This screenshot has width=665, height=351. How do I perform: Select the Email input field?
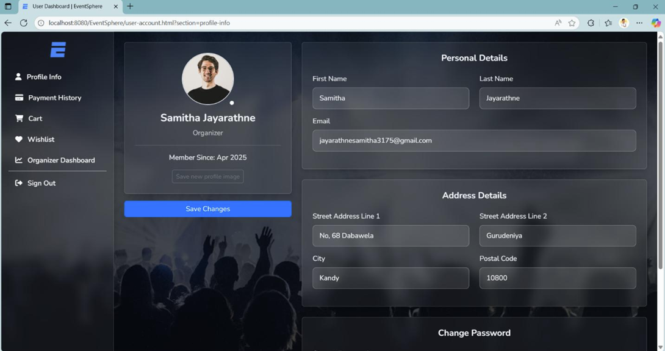coord(473,140)
